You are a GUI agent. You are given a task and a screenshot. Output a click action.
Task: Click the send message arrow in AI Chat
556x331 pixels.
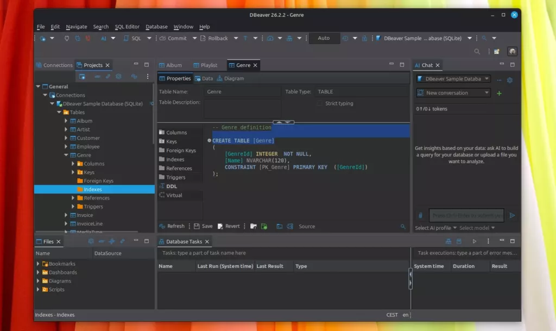point(512,215)
